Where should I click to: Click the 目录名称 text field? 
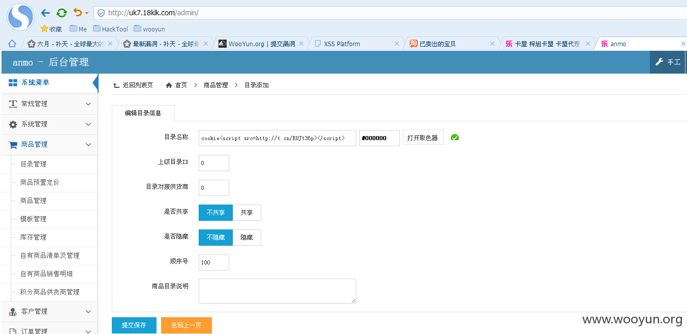[277, 138]
